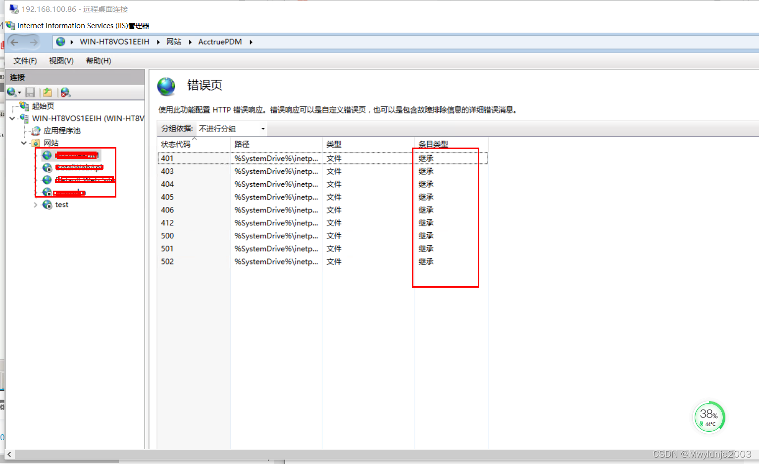Select the 500 status code row
Image resolution: width=759 pixels, height=464 pixels.
click(x=323, y=236)
